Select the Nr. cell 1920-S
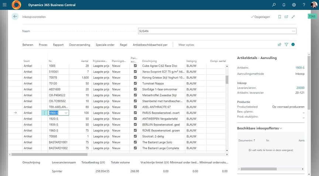The height and width of the screenshot is (176, 319). 58,119
